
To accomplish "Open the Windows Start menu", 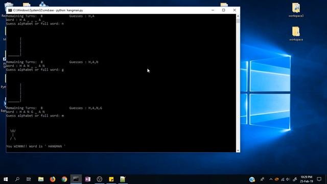I will (x=6, y=179).
